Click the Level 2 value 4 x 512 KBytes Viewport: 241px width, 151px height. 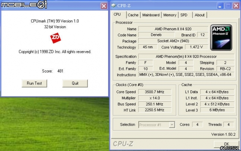point(217,104)
